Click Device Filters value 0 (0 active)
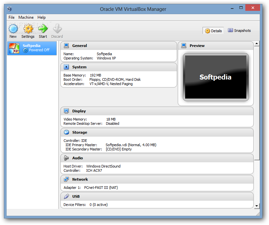269x225 pixels. pyautogui.click(x=98, y=205)
